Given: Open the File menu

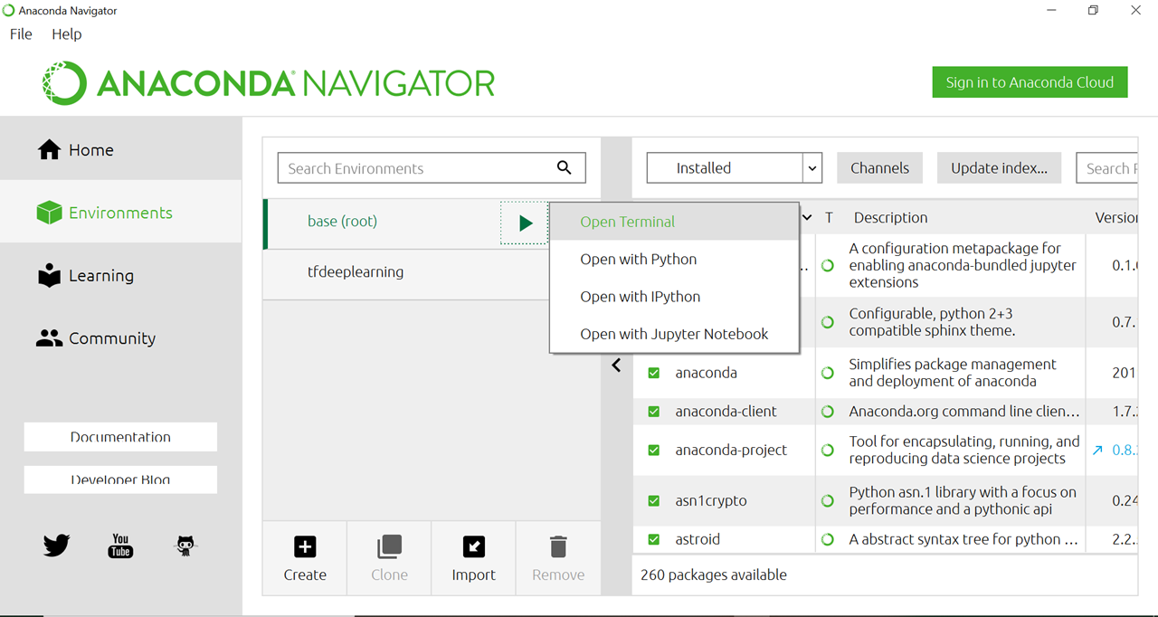Looking at the screenshot, I should [x=21, y=33].
